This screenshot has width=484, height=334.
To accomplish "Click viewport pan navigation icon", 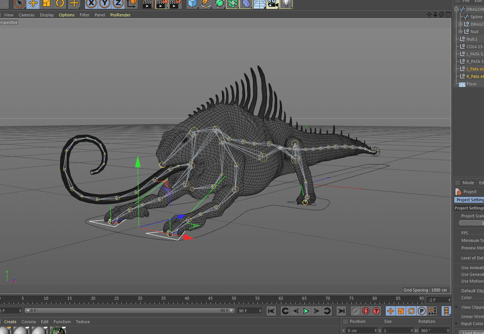I will [x=429, y=15].
